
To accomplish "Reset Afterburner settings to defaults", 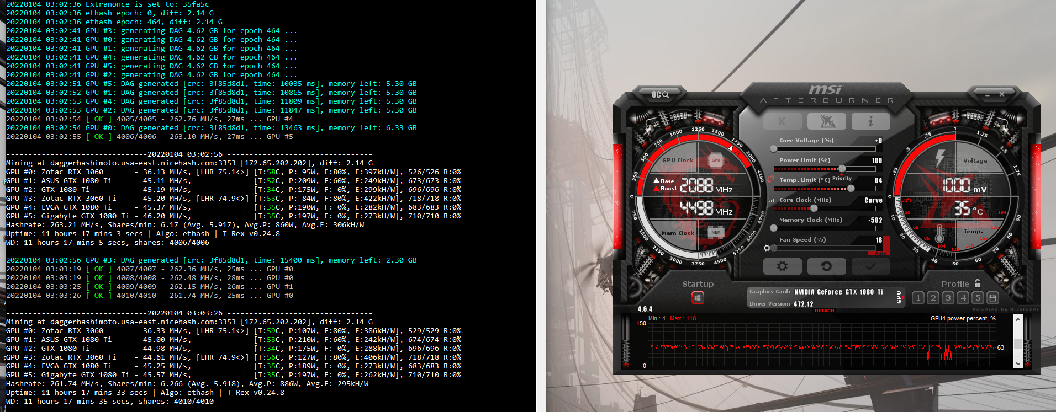I will (x=826, y=266).
